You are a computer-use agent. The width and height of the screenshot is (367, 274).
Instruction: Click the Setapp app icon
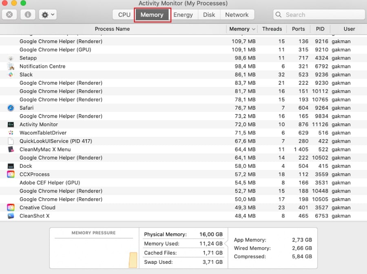pyautogui.click(x=11, y=58)
